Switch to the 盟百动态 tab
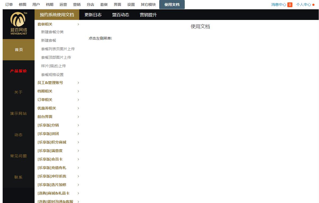The height and width of the screenshot is (203, 319). tap(121, 15)
